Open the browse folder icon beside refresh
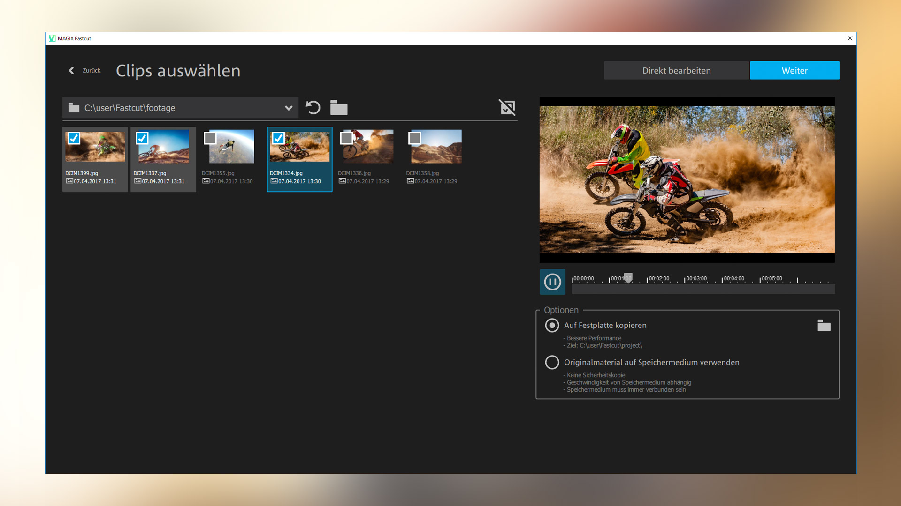901x506 pixels. click(x=339, y=107)
